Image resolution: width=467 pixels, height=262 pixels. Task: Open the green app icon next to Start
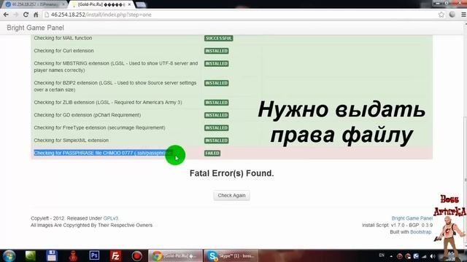tap(31, 255)
